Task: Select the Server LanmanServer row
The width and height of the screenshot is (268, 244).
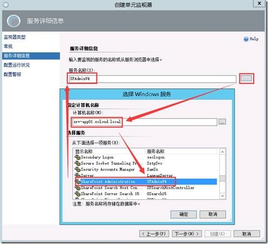Action: click(146, 175)
